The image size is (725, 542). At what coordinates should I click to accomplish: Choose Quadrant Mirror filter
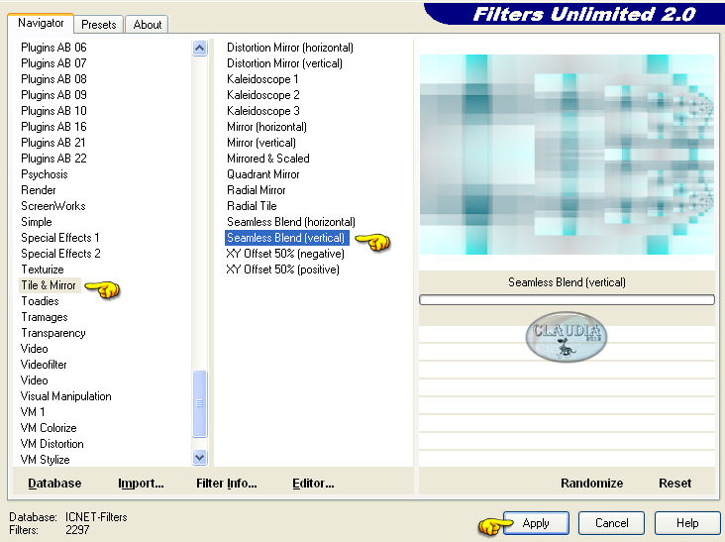263,174
